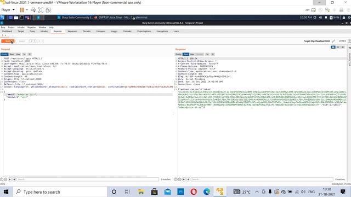Screen dimensions: 351x197
Task: Switch to the Target tab
Action: pyautogui.click(x=21, y=31)
